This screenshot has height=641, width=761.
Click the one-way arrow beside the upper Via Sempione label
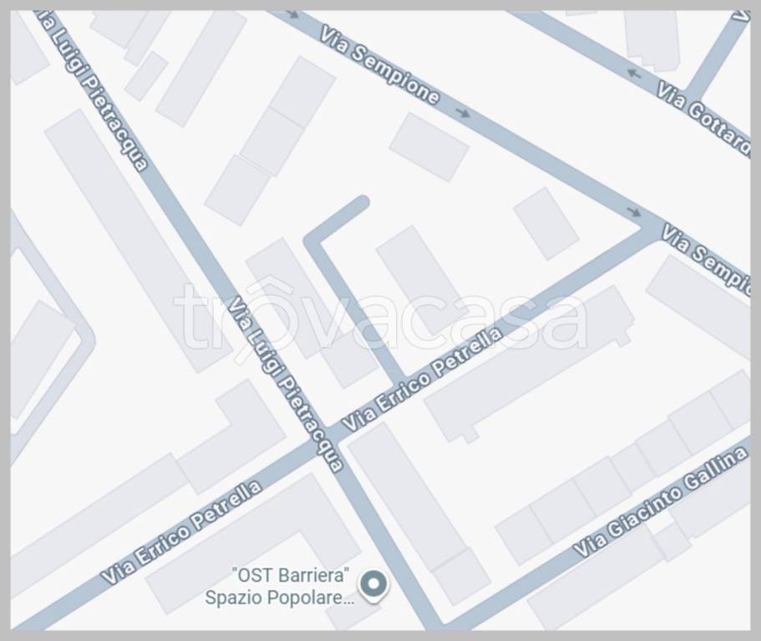[463, 113]
